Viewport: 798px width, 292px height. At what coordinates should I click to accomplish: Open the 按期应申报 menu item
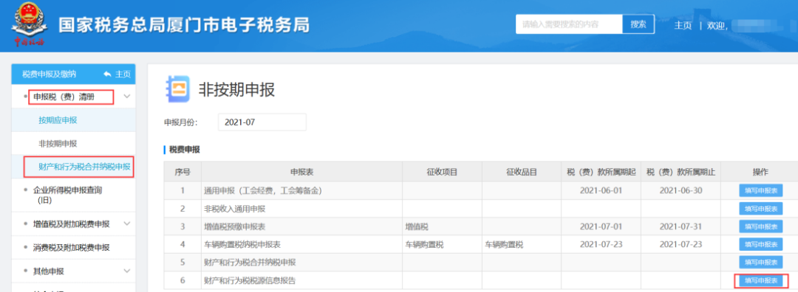click(x=58, y=120)
